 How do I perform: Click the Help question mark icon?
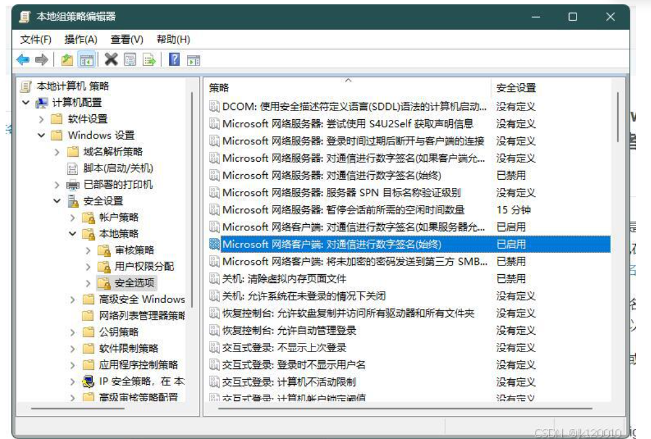coord(174,59)
